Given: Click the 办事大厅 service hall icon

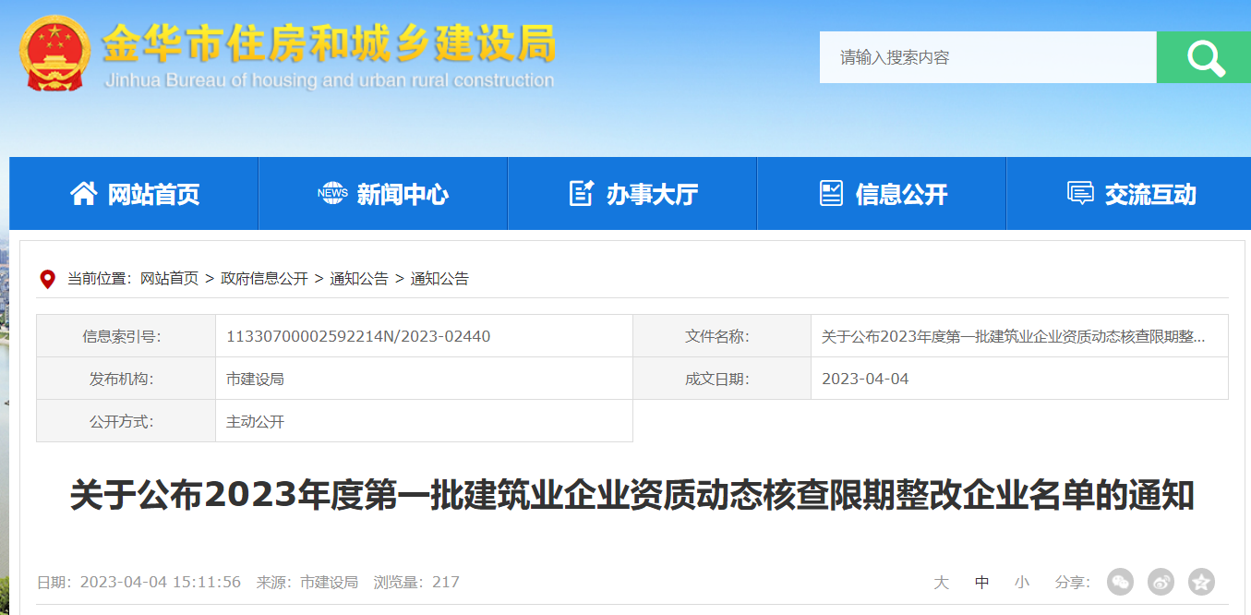Looking at the screenshot, I should (581, 192).
